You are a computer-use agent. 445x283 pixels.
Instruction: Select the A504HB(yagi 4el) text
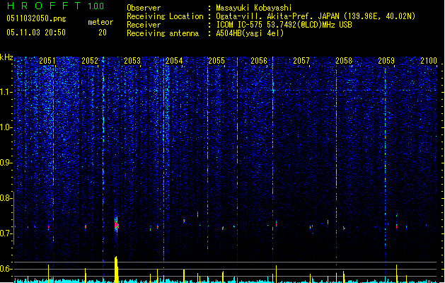[250, 33]
